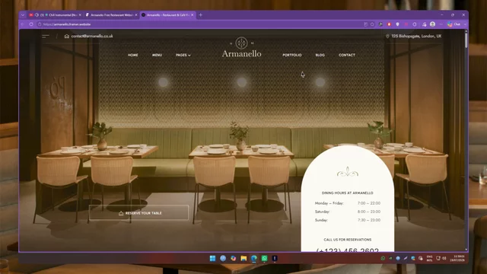
Task: Go to the MENU page
Action: pos(157,55)
